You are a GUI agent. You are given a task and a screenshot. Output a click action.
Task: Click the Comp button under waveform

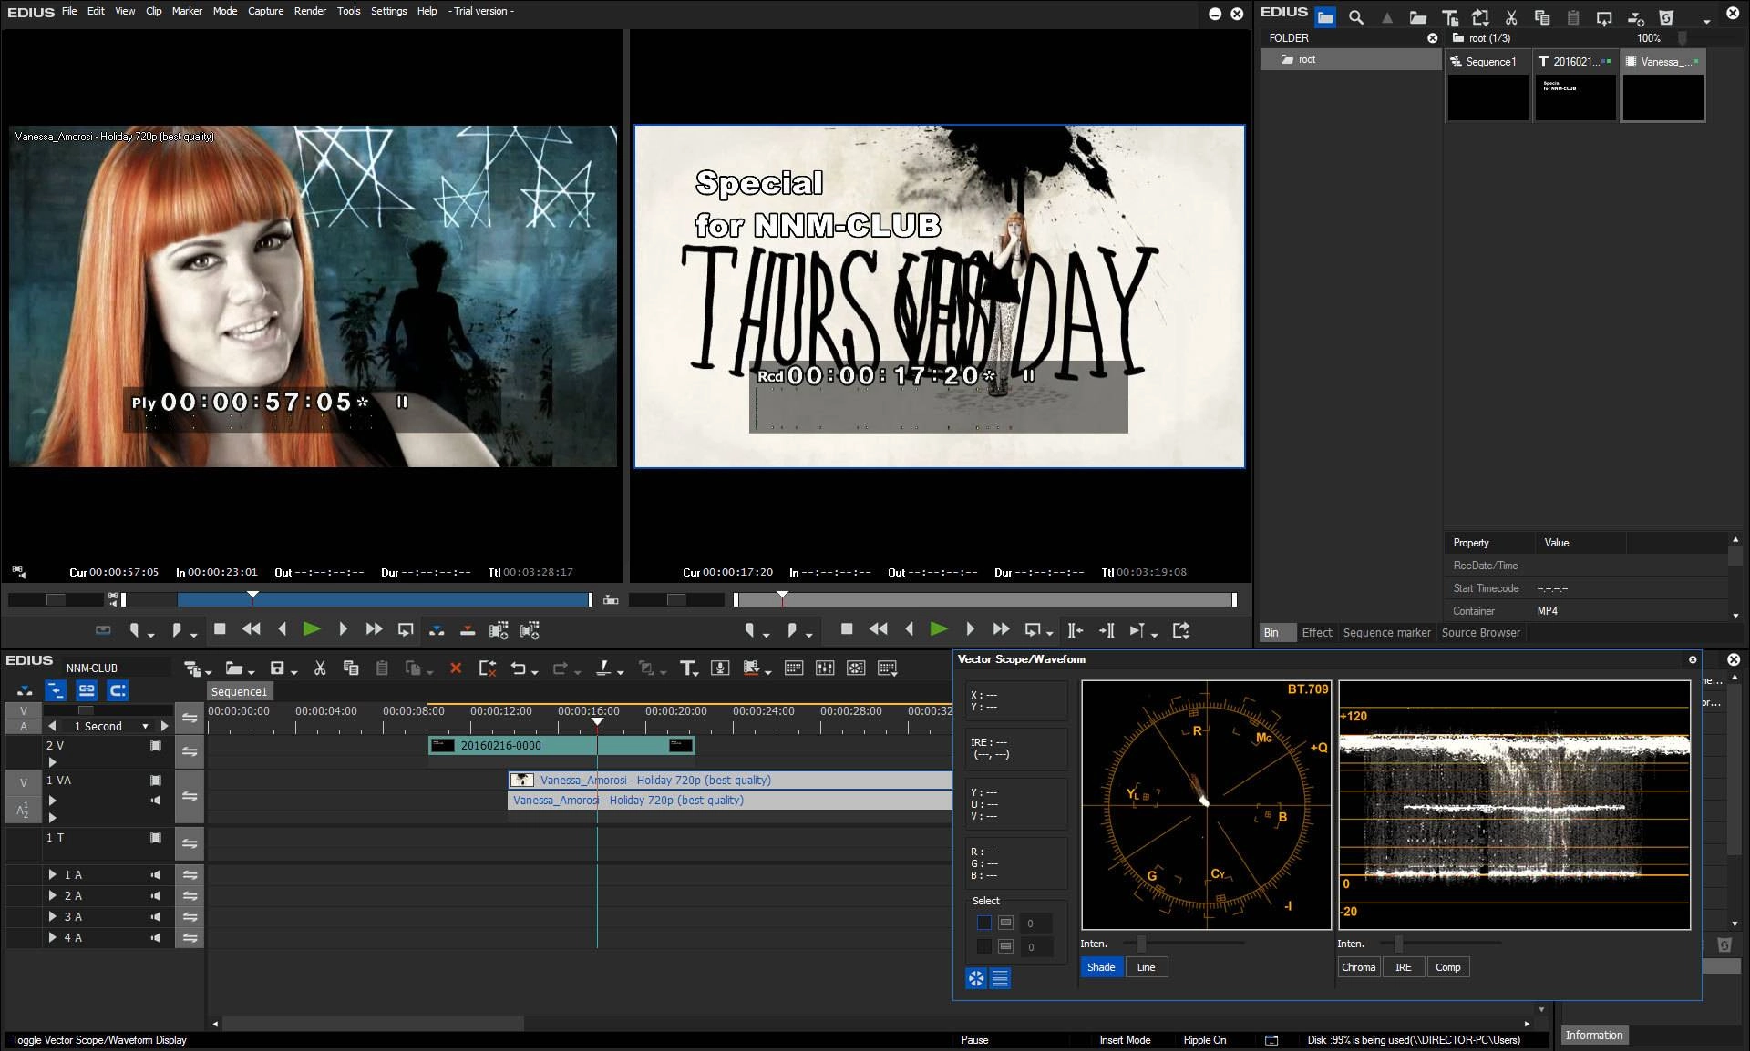tap(1447, 967)
